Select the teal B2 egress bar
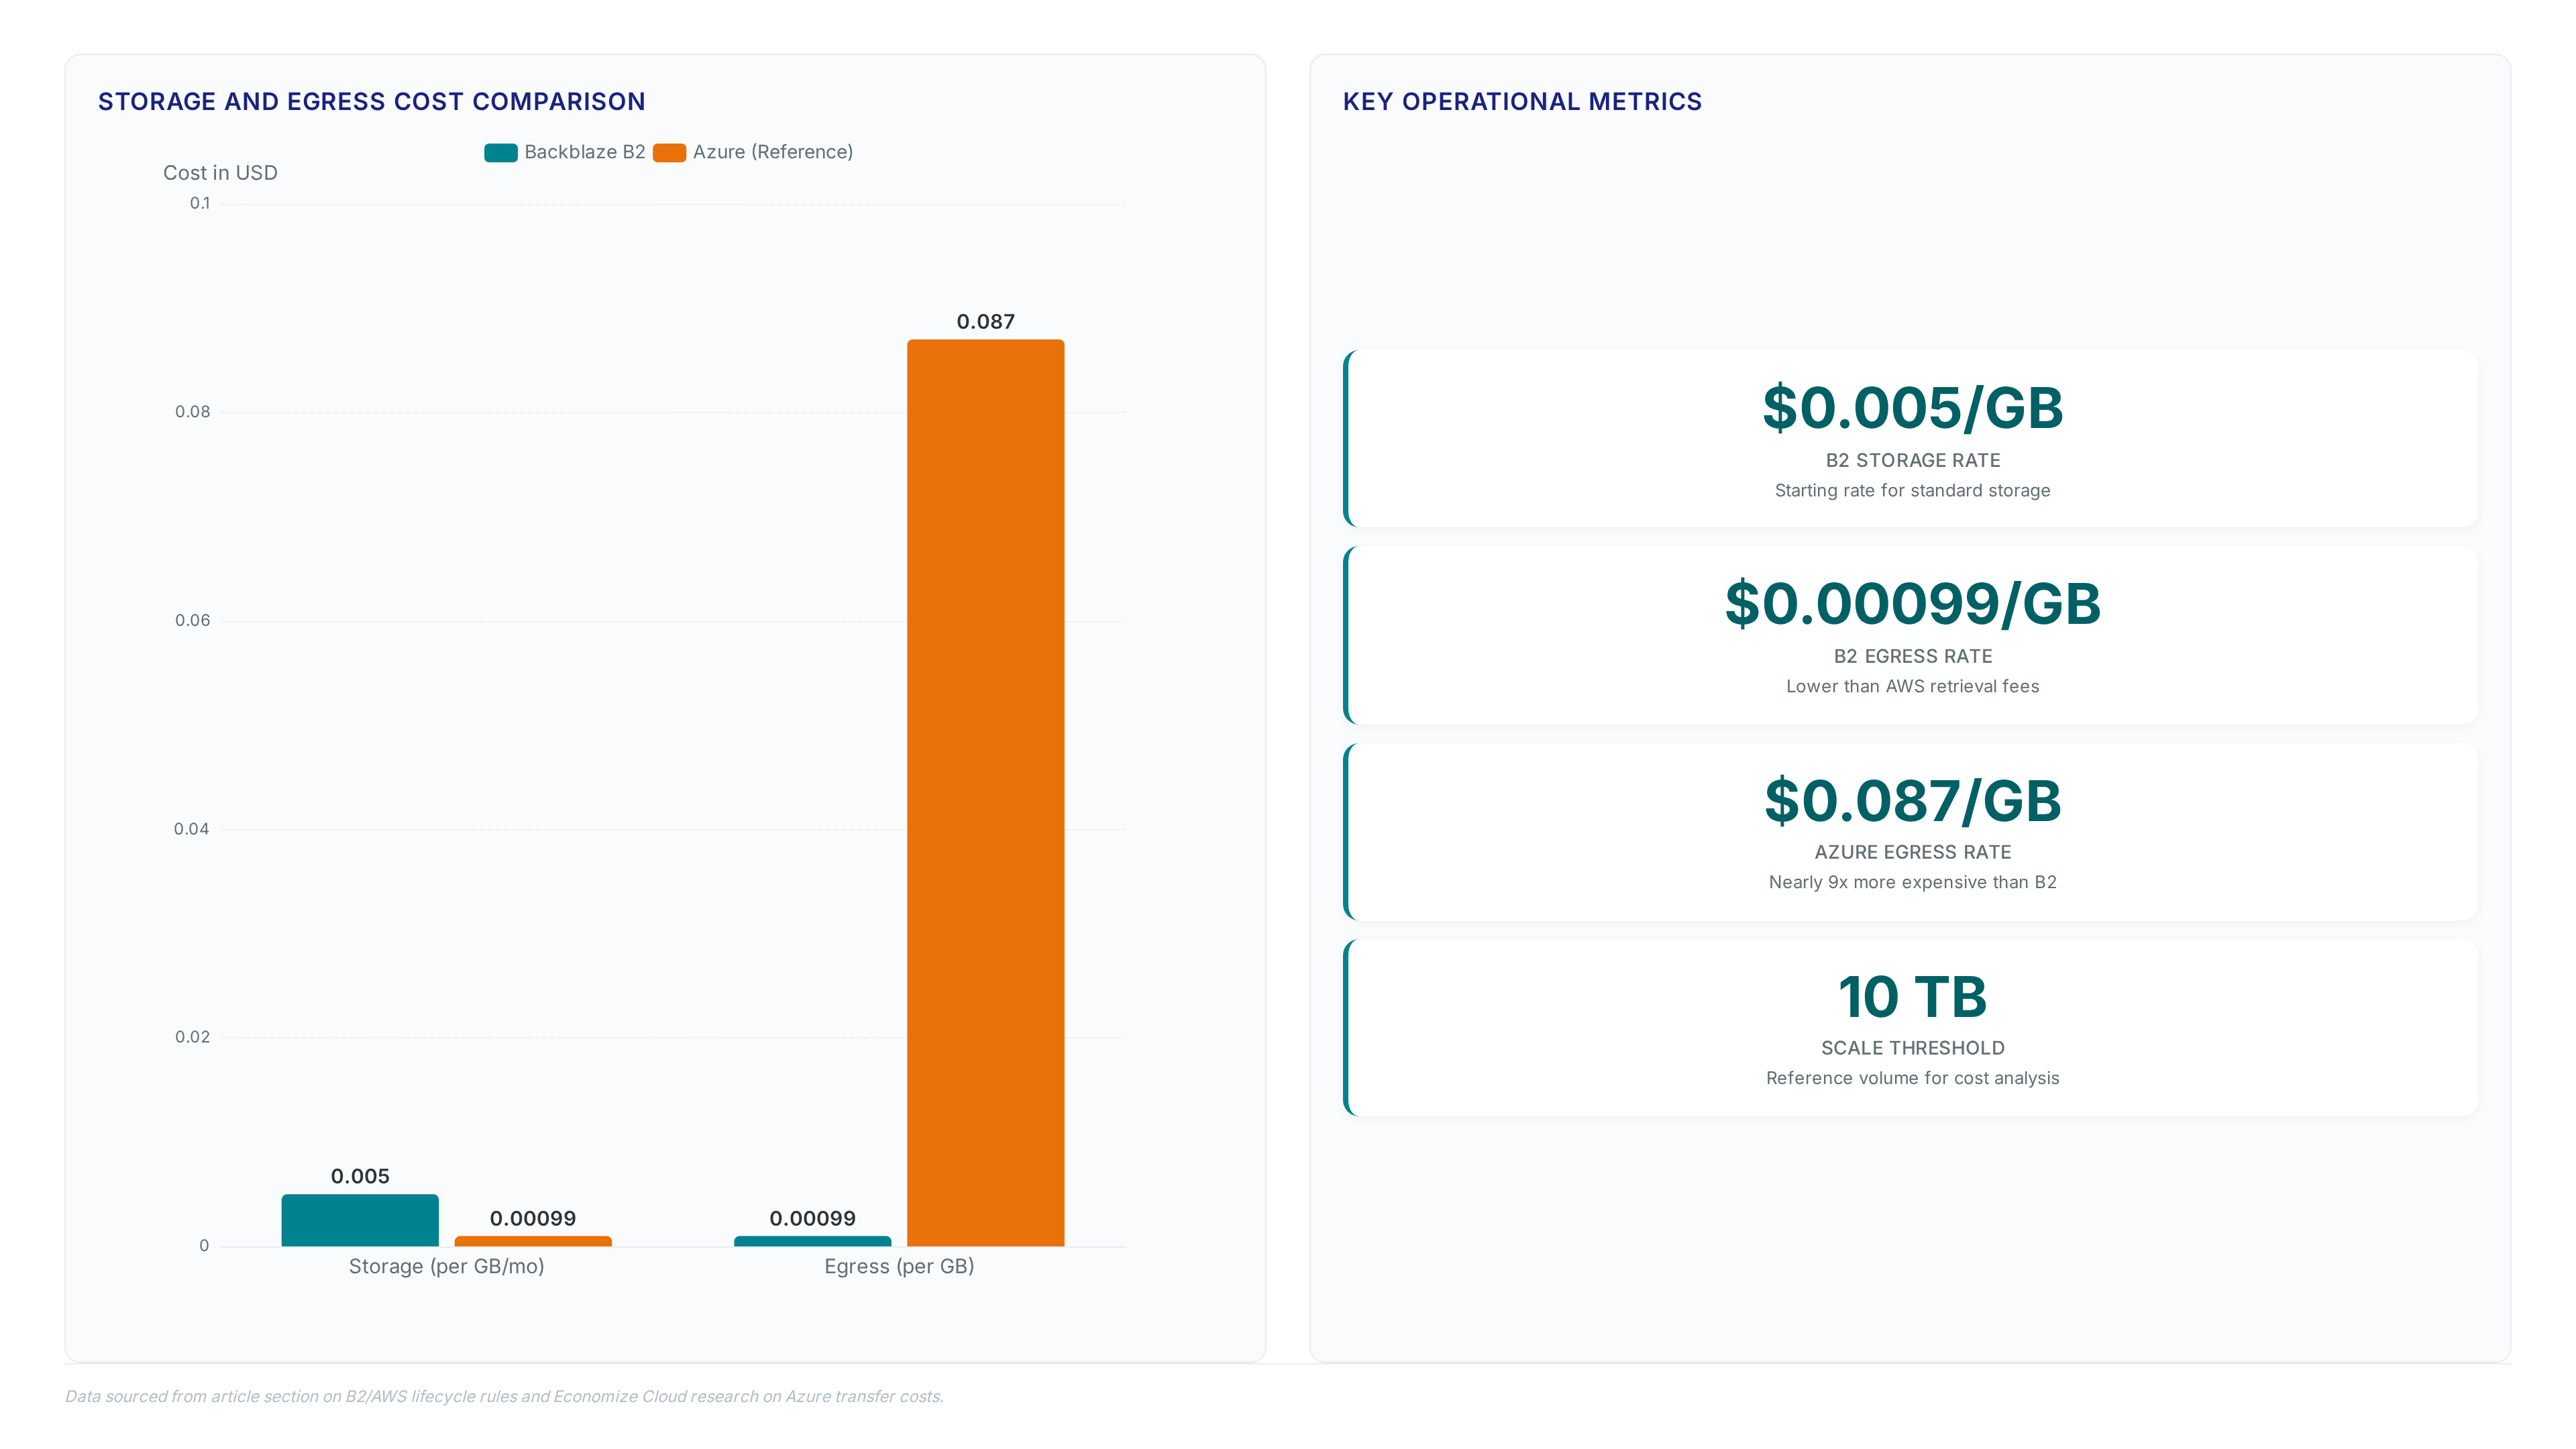2576x1449 pixels. [812, 1241]
